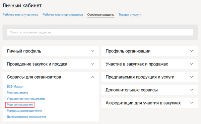Expand Проведение закупок и продаж chevron
Screen dimensions: 201x124
point(93,64)
